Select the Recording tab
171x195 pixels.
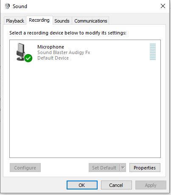39,20
